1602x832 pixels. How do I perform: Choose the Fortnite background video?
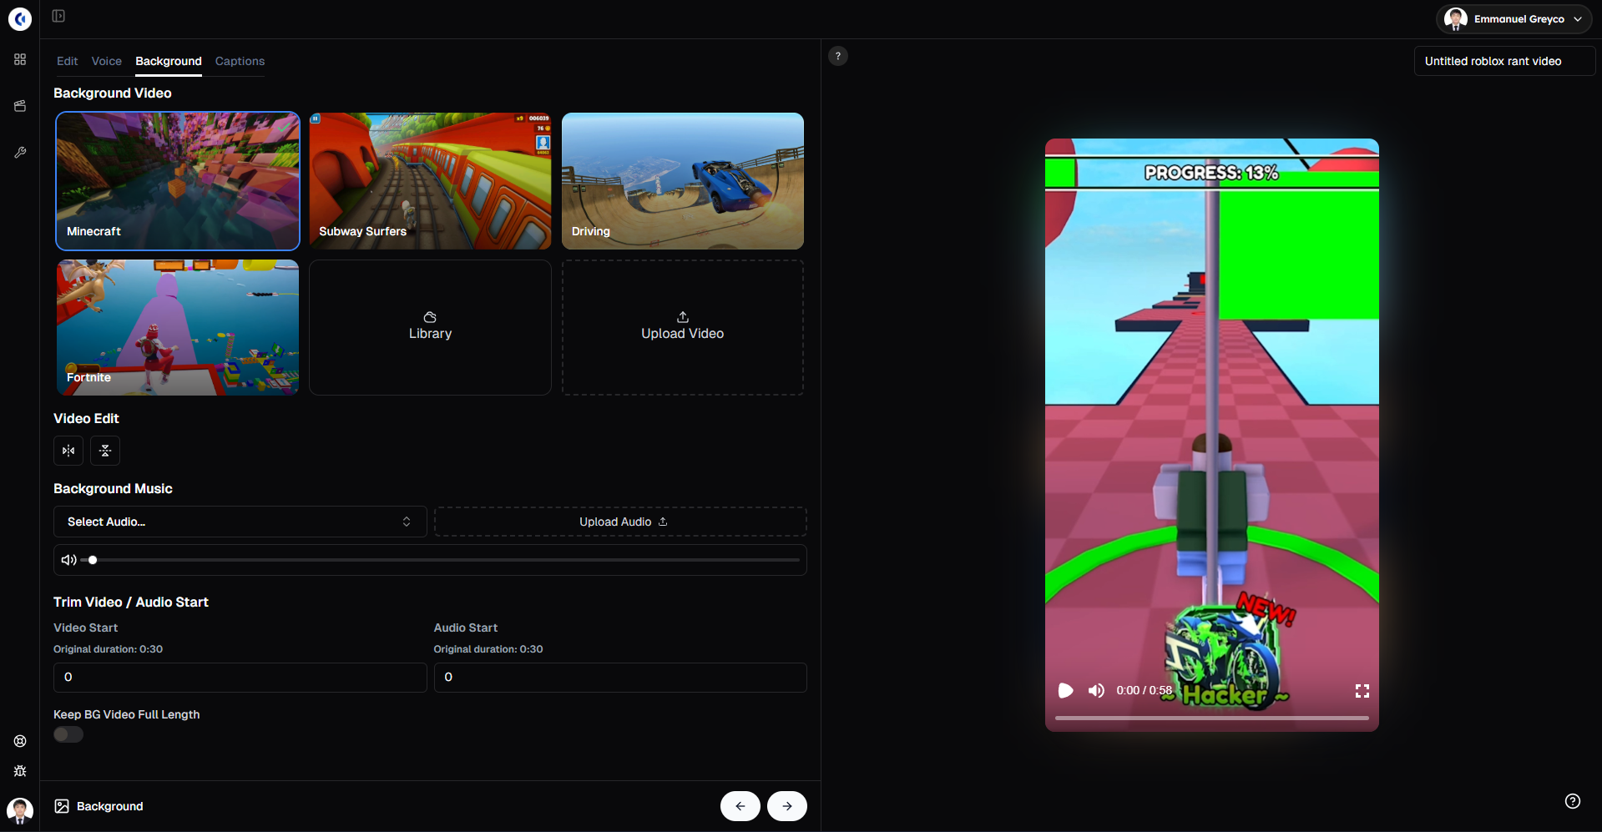click(178, 327)
